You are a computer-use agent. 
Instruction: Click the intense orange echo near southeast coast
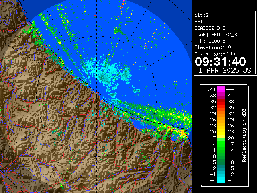click(182, 132)
